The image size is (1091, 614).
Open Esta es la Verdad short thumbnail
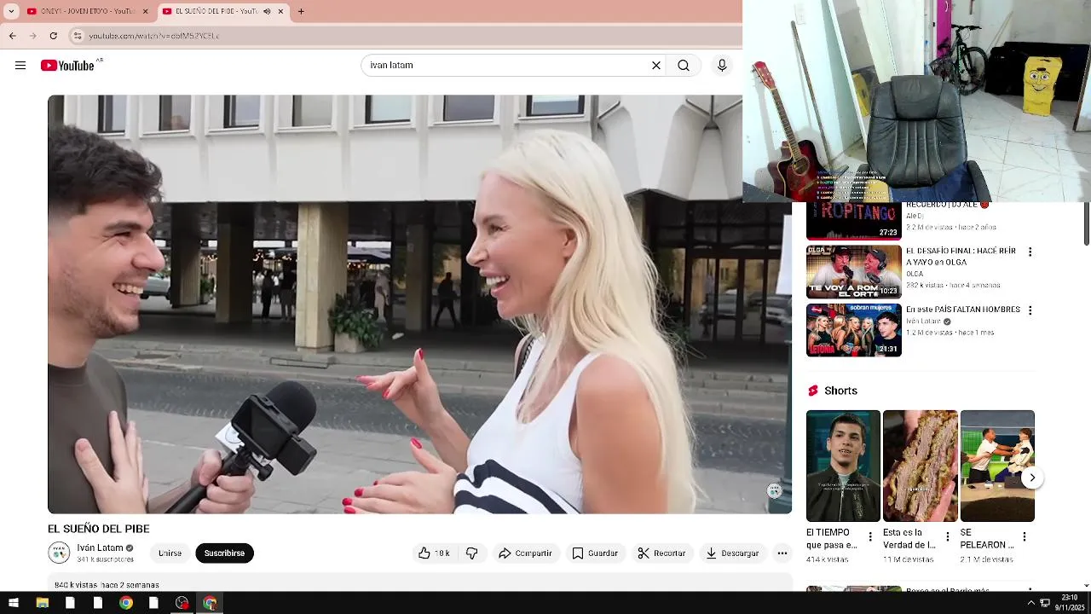point(920,466)
